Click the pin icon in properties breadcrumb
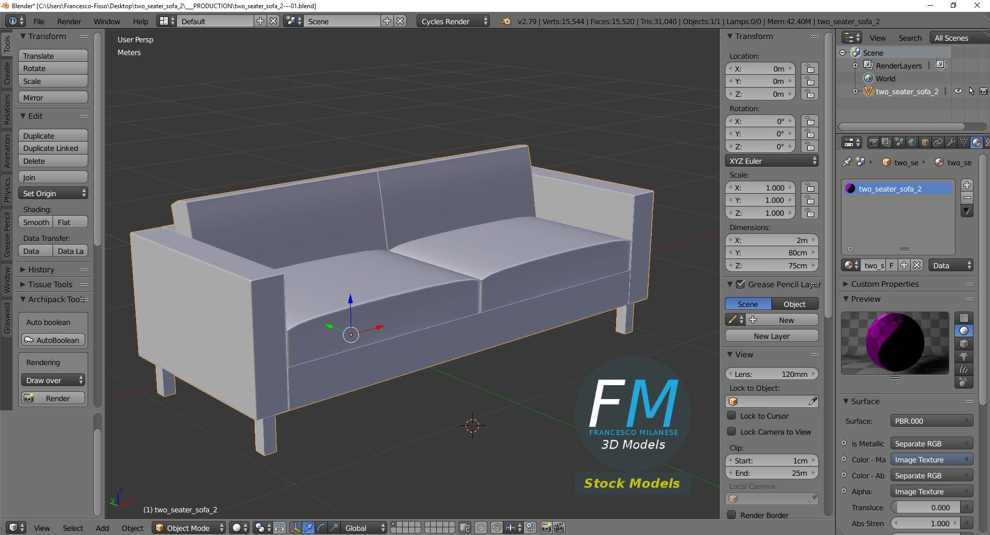 pyautogui.click(x=847, y=162)
